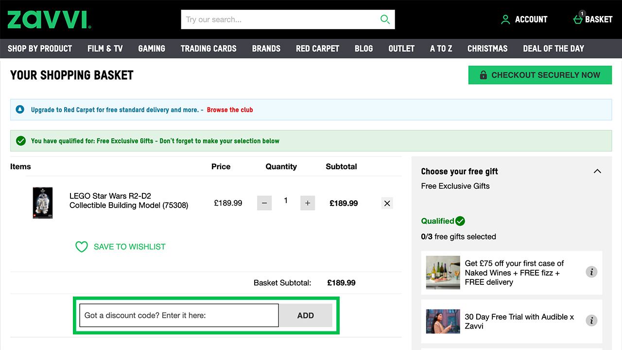Click the Red Carpet upgrade info icon

point(20,109)
